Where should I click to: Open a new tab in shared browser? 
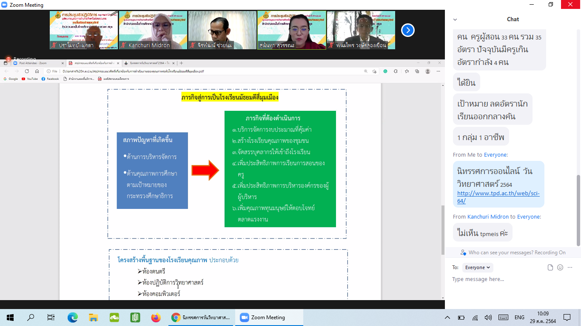(x=182, y=63)
